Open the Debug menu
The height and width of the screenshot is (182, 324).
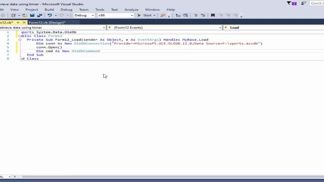click(x=66, y=10)
